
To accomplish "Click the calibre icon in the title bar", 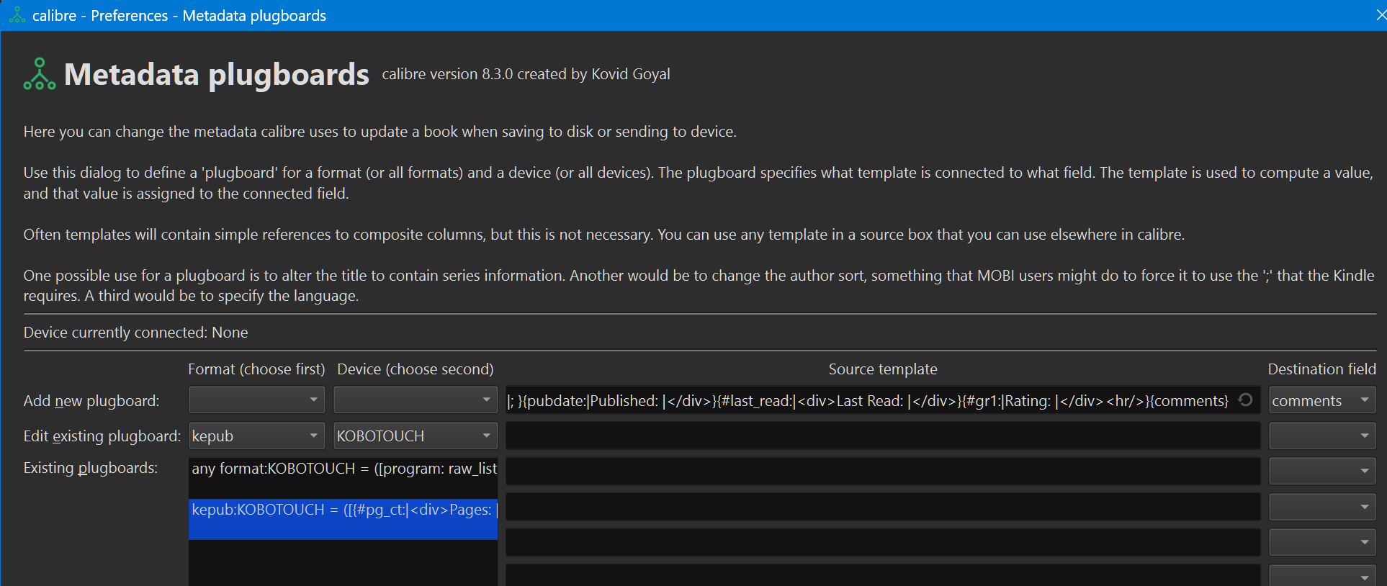I will pyautogui.click(x=17, y=15).
